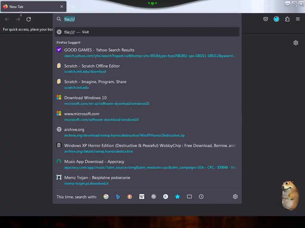Click the file:/// address bar field
Screen dimensions: 305x228
(147, 19)
